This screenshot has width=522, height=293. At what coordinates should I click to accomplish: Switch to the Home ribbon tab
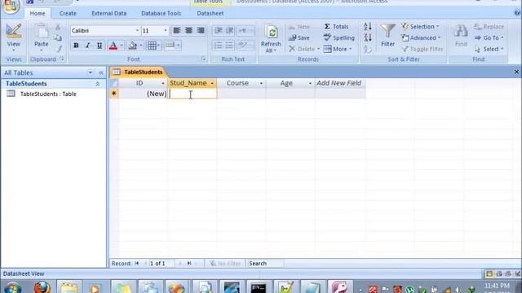click(38, 13)
